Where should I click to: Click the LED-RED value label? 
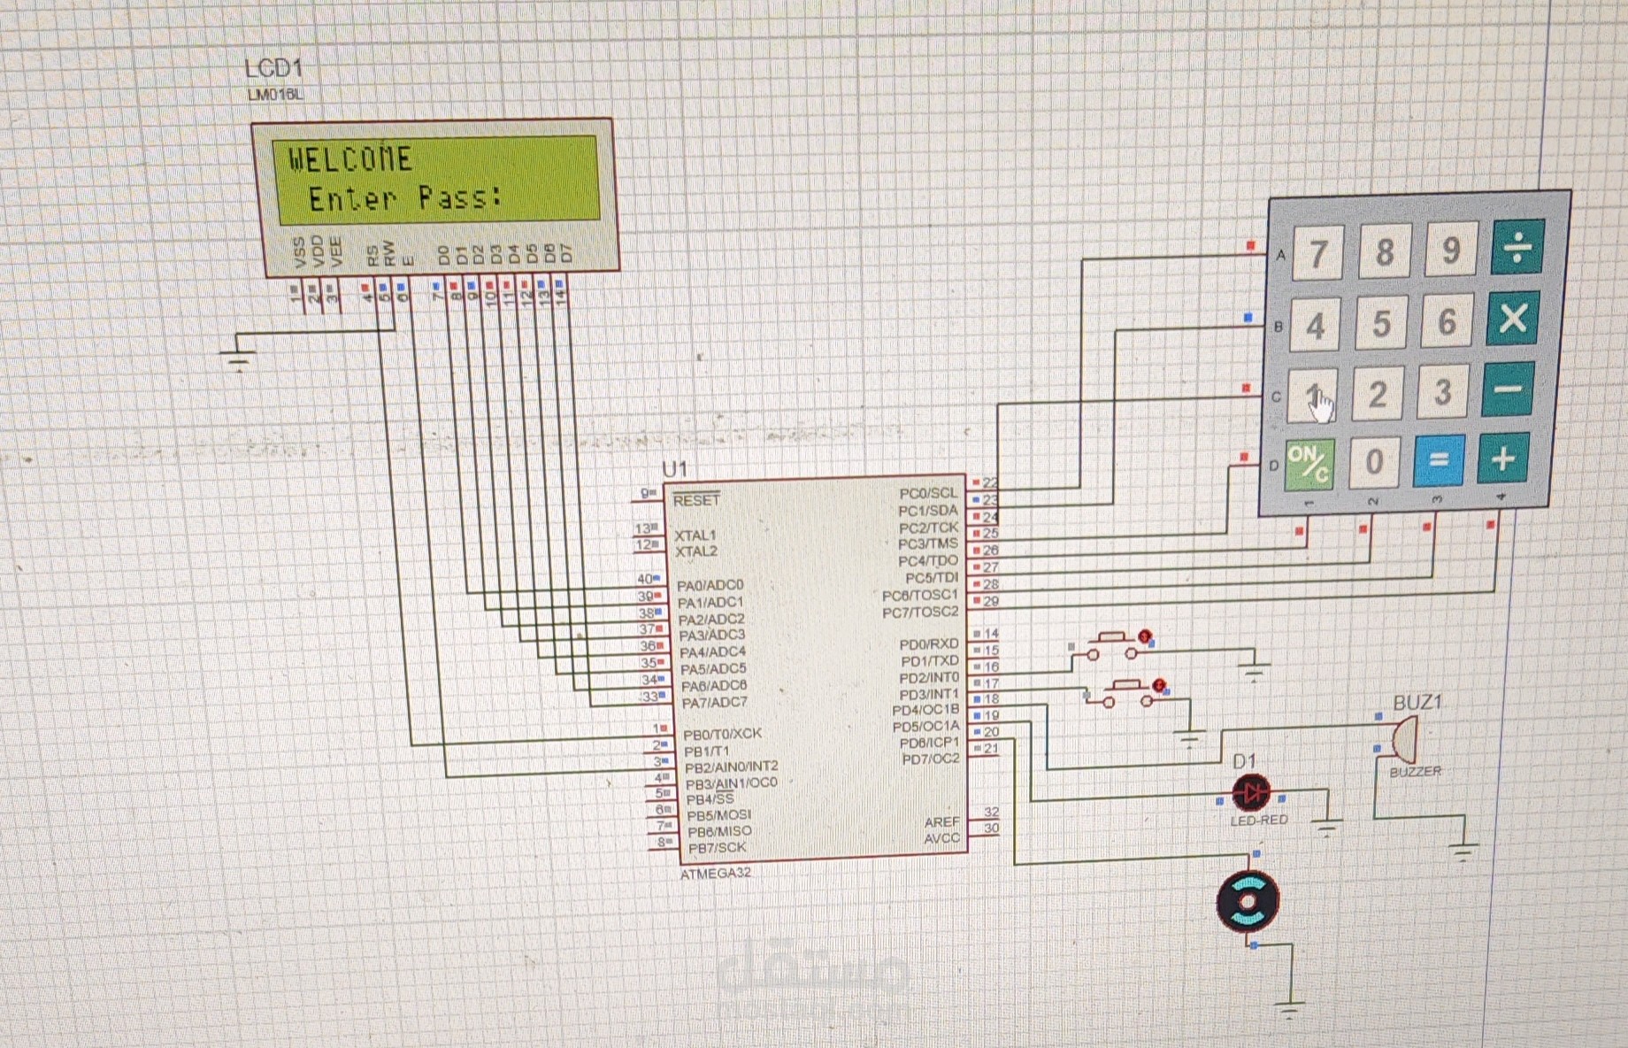(x=1259, y=821)
